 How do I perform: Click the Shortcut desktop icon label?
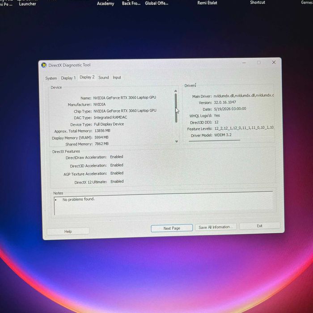click(x=258, y=2)
